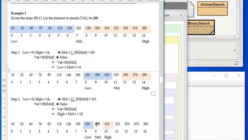The width and height of the screenshot is (248, 140).
Task: Click the bold 295 in the intro sentence
Action: [x=96, y=18]
